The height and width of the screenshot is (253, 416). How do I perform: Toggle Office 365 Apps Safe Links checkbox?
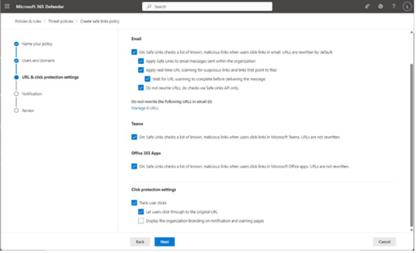pos(134,167)
